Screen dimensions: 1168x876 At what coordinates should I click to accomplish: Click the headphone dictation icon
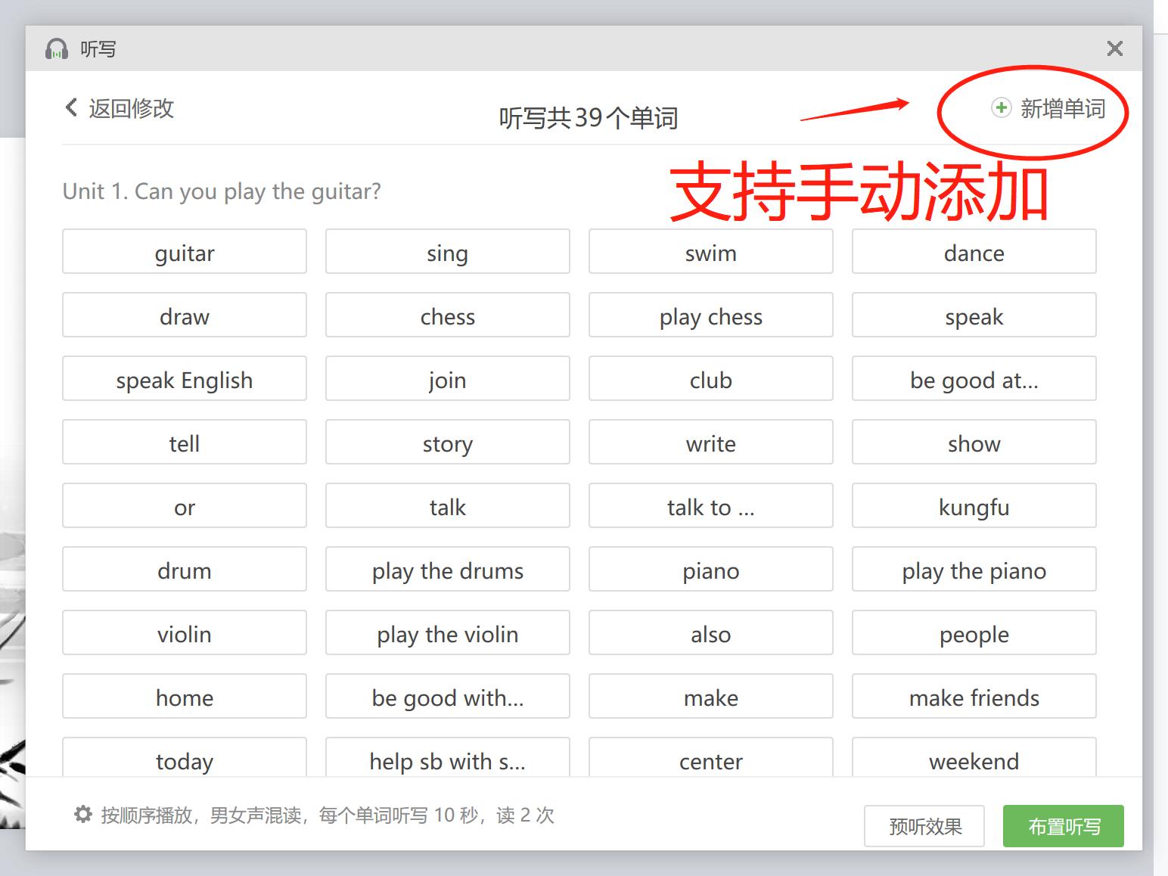[57, 49]
